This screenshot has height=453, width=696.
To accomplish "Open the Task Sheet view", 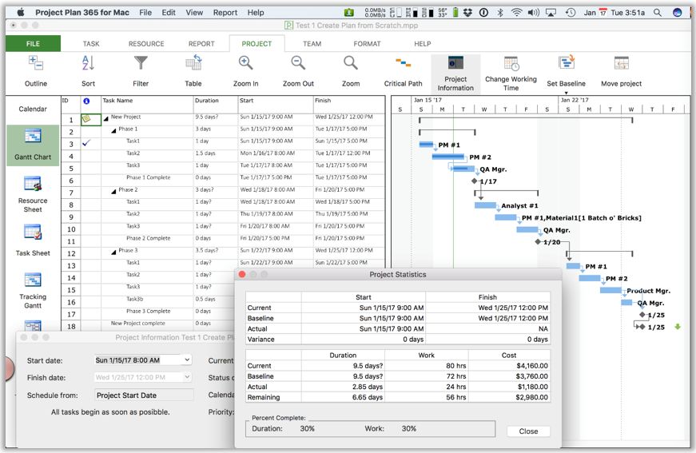I will click(x=33, y=240).
